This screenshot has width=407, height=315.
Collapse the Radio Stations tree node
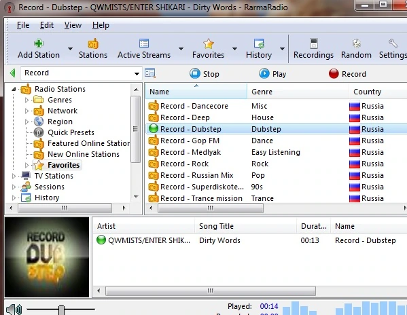coord(14,90)
